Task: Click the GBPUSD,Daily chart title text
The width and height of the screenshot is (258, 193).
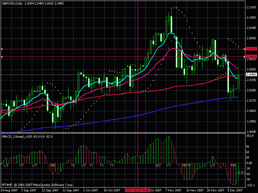Action: coord(12,3)
